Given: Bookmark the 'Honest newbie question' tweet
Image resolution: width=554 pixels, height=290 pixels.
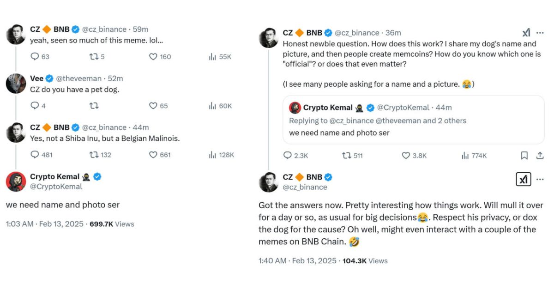Looking at the screenshot, I should pos(524,156).
